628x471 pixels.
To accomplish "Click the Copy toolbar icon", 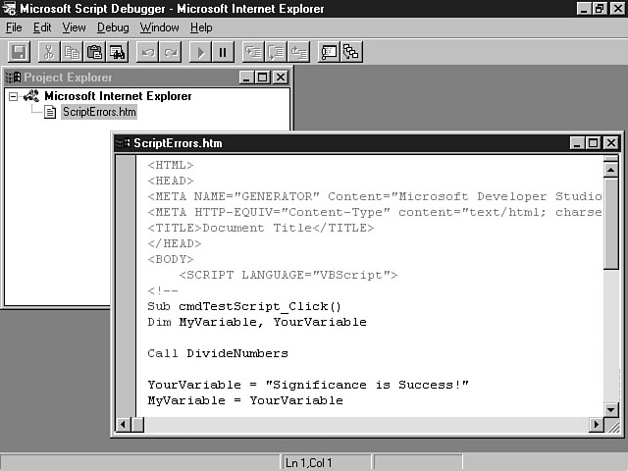I will pos(72,52).
